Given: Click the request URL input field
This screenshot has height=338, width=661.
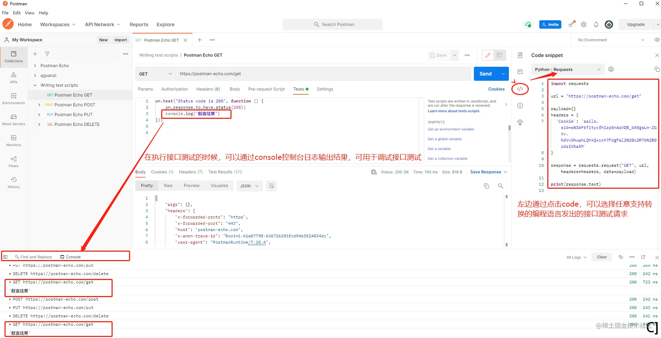Looking at the screenshot, I should point(323,74).
